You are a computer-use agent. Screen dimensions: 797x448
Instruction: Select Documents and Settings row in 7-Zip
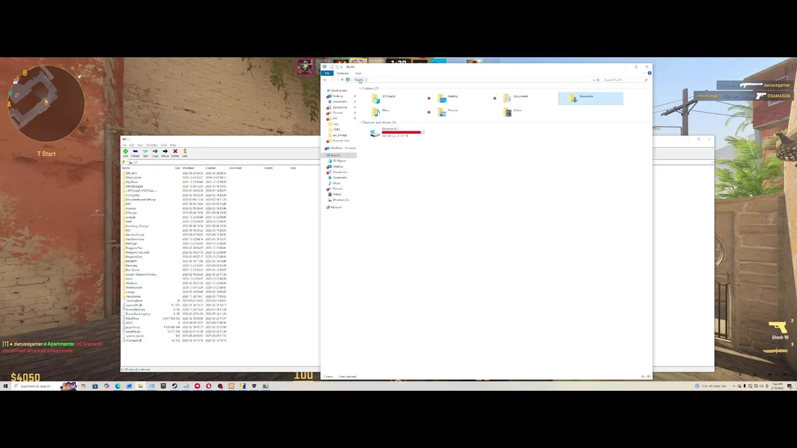point(141,200)
